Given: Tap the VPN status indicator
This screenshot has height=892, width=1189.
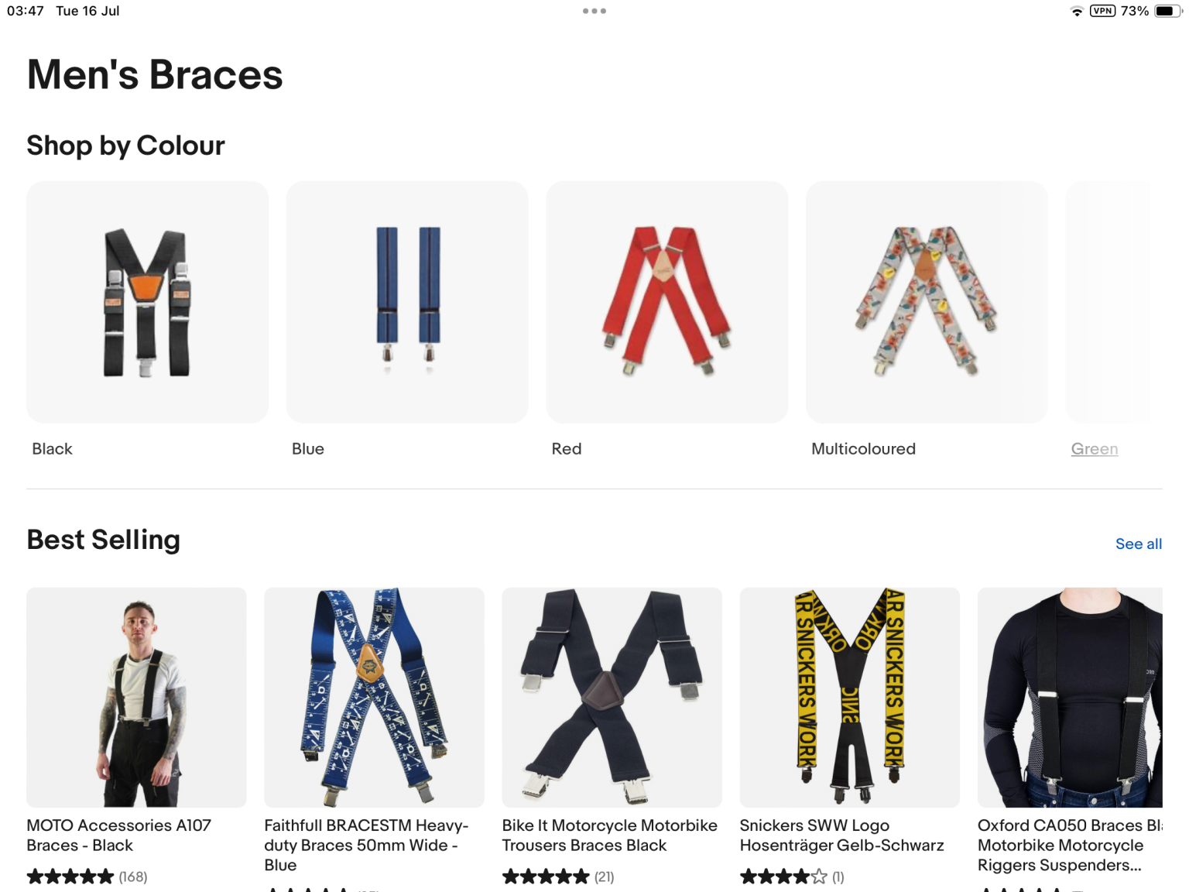Looking at the screenshot, I should coord(1102,11).
